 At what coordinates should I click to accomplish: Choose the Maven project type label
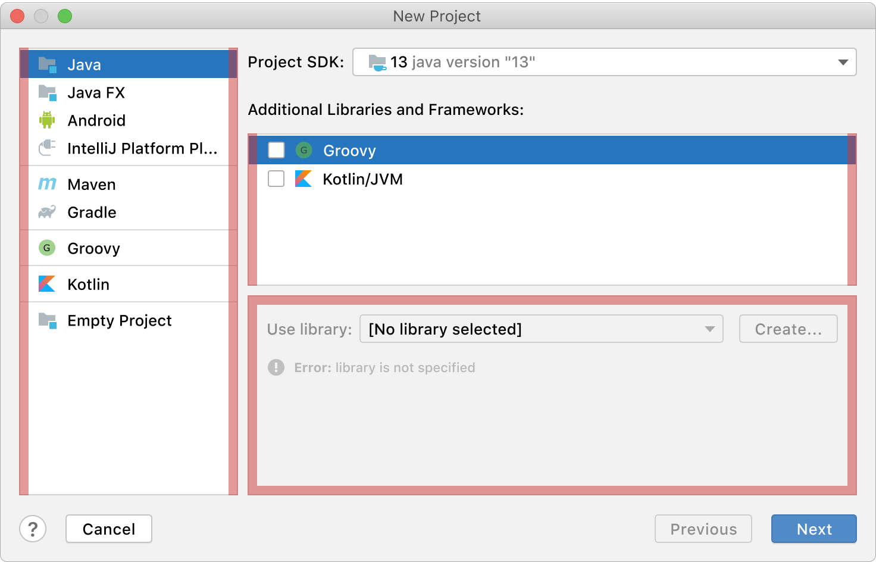pyautogui.click(x=92, y=185)
